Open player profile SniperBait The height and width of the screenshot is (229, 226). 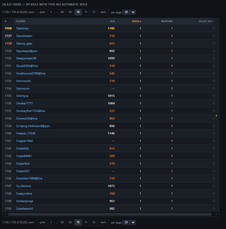pyautogui.click(x=23, y=164)
